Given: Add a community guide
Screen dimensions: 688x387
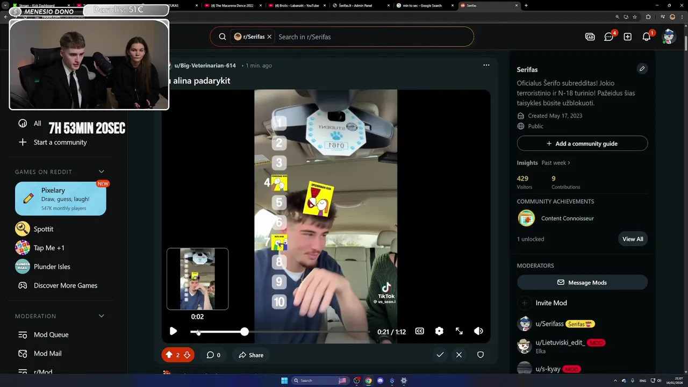Looking at the screenshot, I should pos(582,144).
